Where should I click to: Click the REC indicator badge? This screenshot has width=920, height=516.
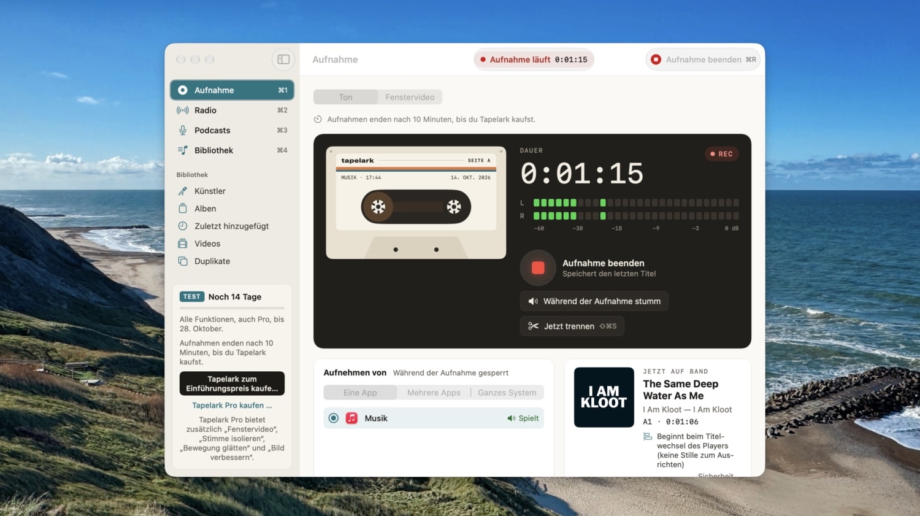coord(721,154)
